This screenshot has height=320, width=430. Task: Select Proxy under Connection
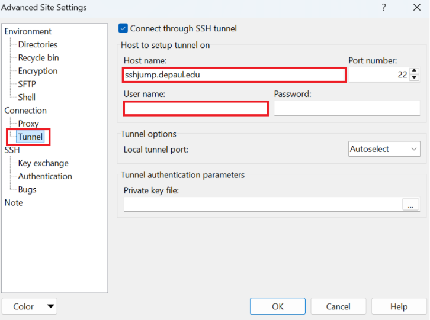28,124
